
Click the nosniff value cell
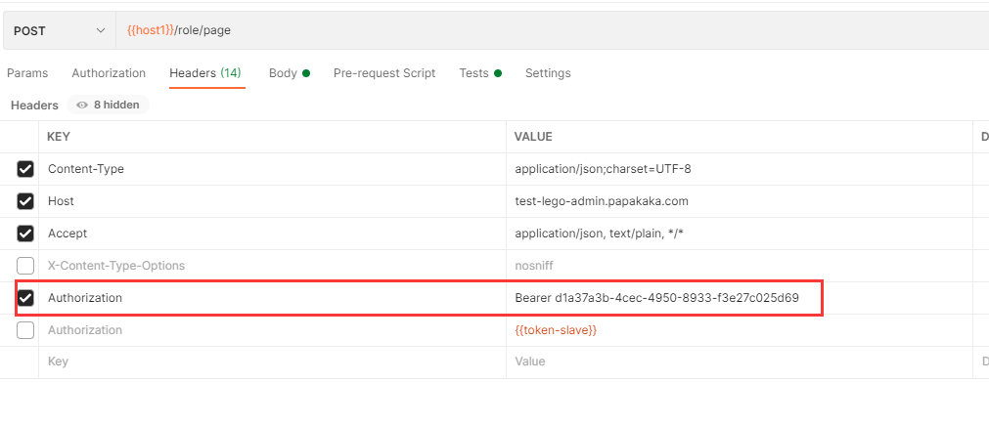point(740,266)
